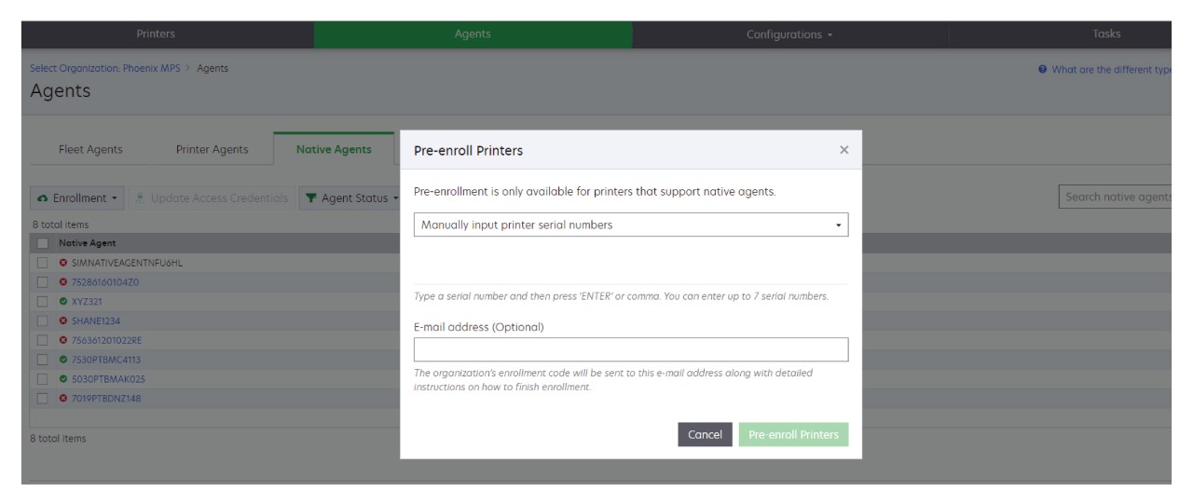The height and width of the screenshot is (504, 1193).
Task: Click the Enrollment cloud upload icon
Action: [x=43, y=198]
